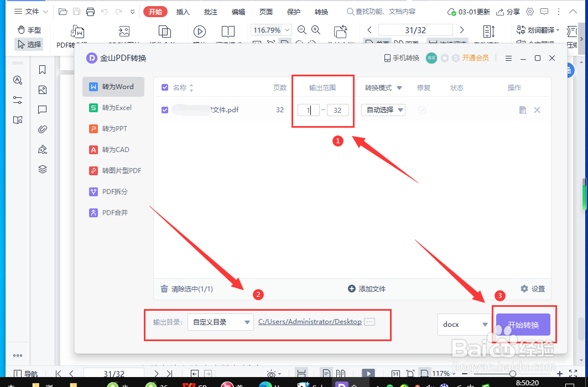Open the 自定义目录 output directory dropdown
Viewport: 588px width, 387px height.
(x=221, y=322)
